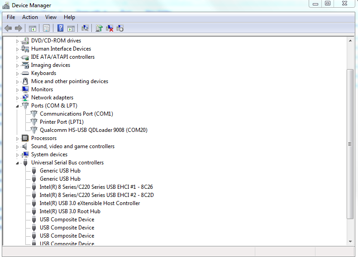Collapse the Ports (COM & LPT) node
Image resolution: width=358 pixels, height=257 pixels.
click(18, 106)
